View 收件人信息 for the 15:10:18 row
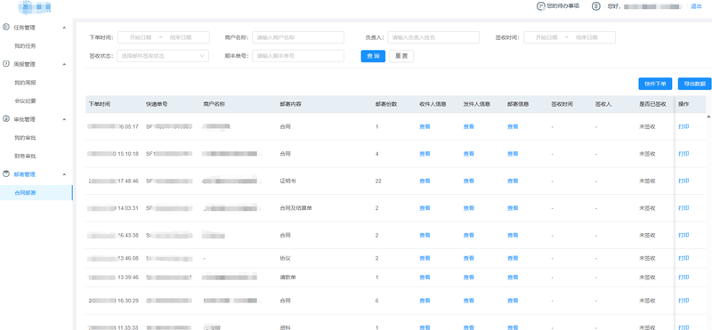Image resolution: width=712 pixels, height=330 pixels. (x=425, y=154)
